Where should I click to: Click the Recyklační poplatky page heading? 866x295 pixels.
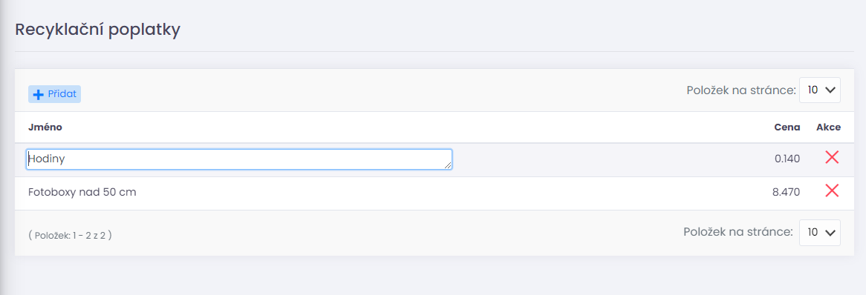click(x=98, y=30)
